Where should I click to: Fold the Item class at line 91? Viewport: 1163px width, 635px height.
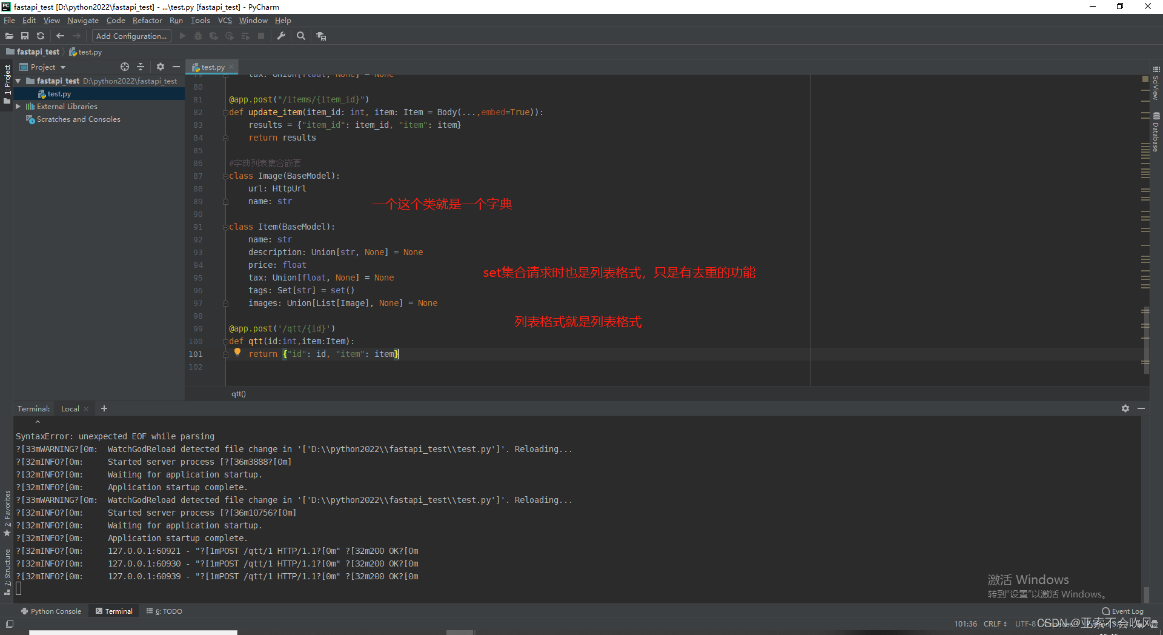[x=225, y=227]
